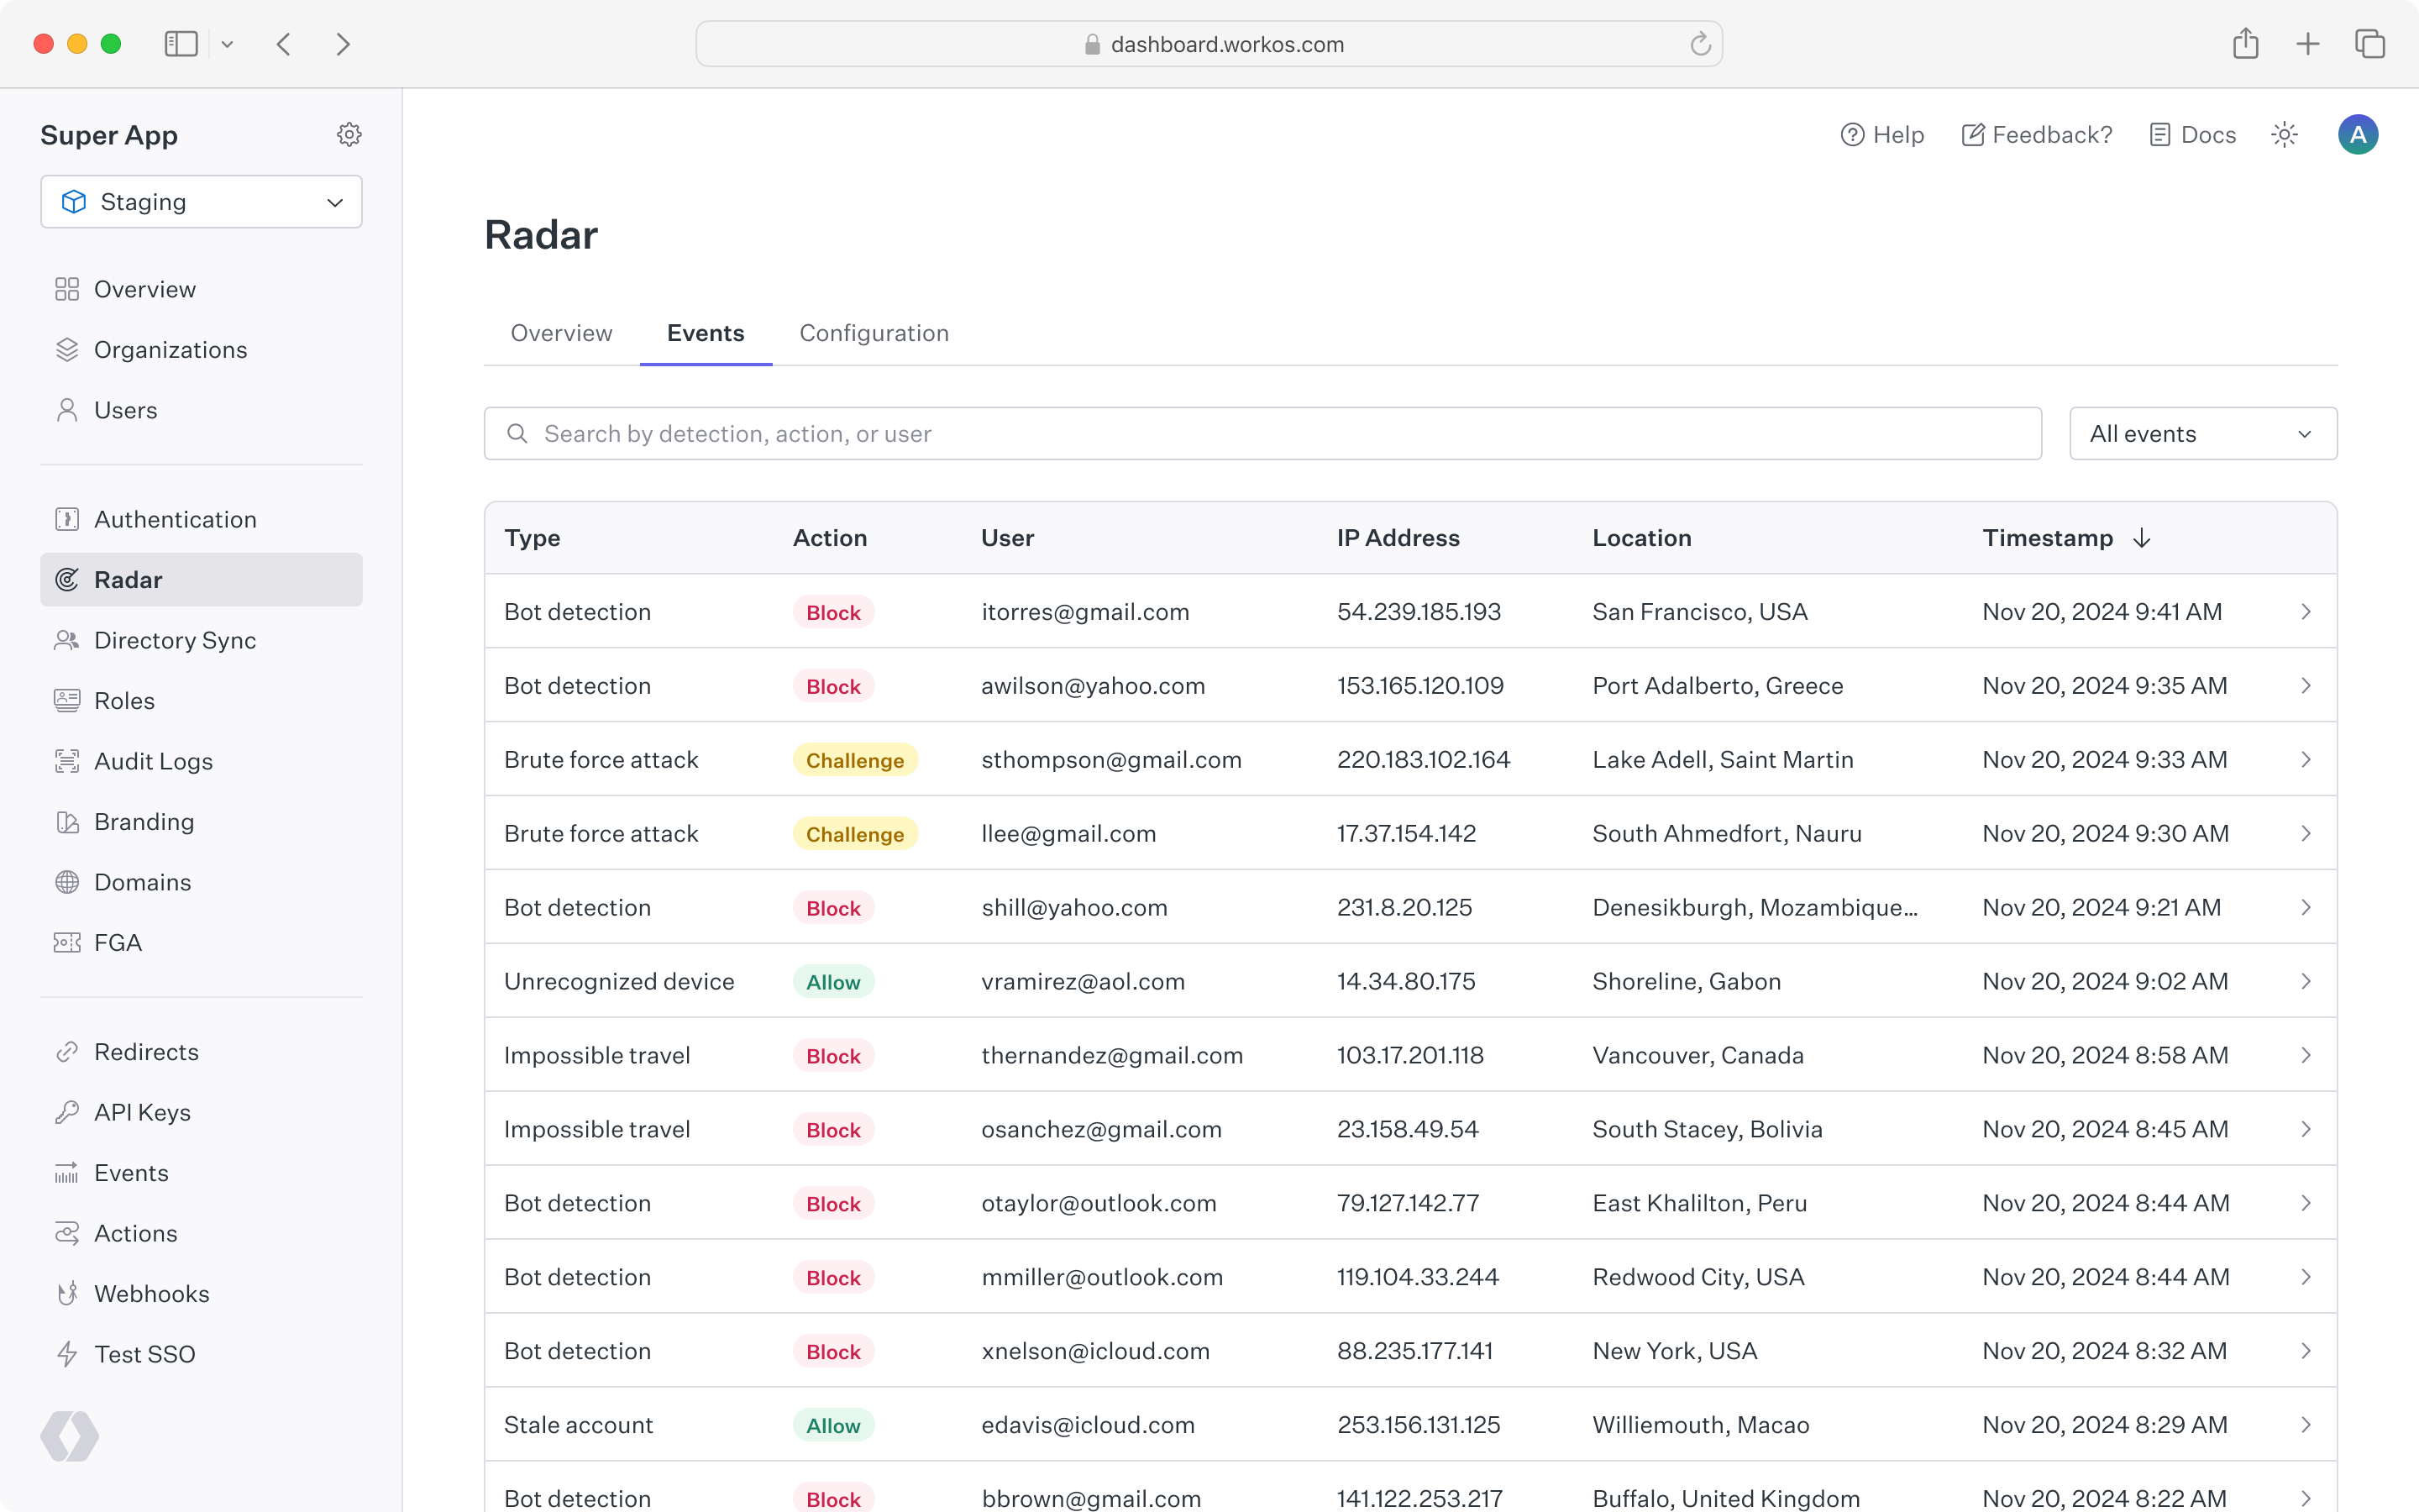
Task: Expand itorres@gmail.com event row chevron
Action: tap(2305, 612)
